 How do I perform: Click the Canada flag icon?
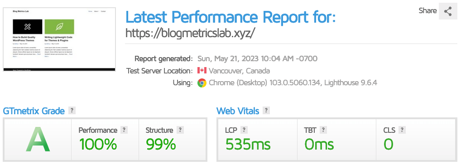click(x=202, y=71)
